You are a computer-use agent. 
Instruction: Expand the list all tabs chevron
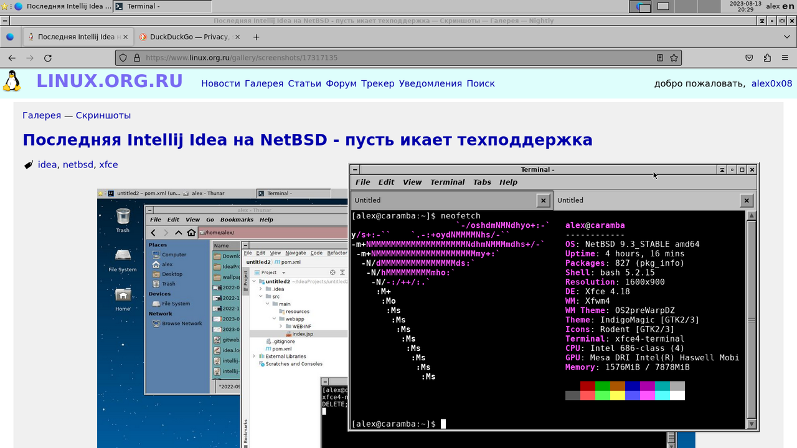point(786,37)
